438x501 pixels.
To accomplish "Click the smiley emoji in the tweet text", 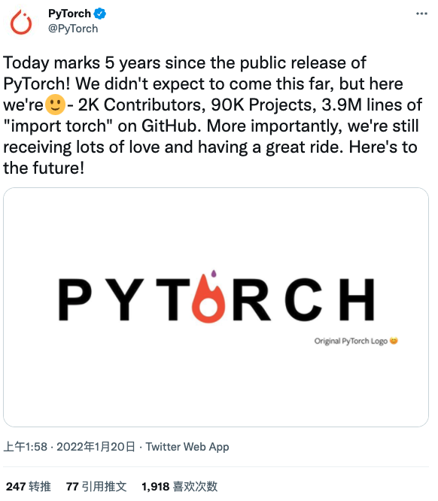I will [x=55, y=105].
